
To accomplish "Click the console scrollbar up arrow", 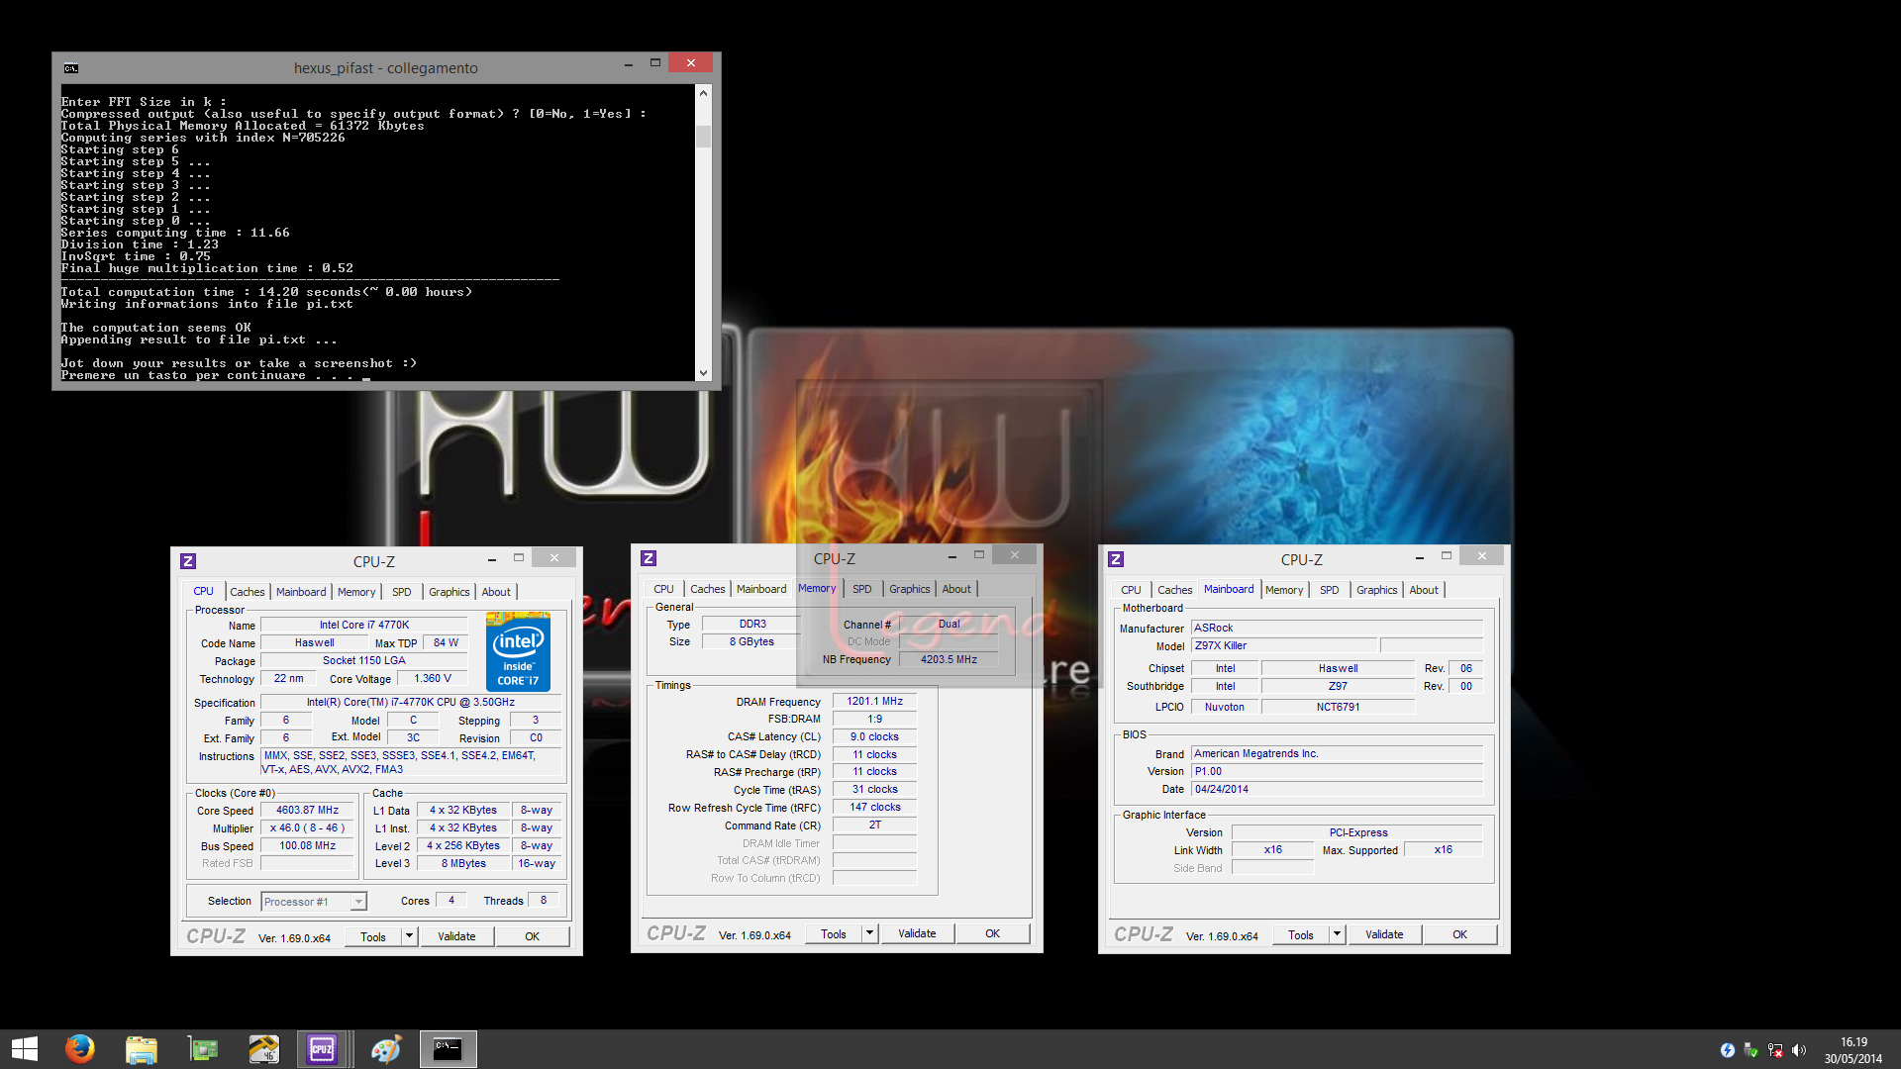I will (x=703, y=93).
